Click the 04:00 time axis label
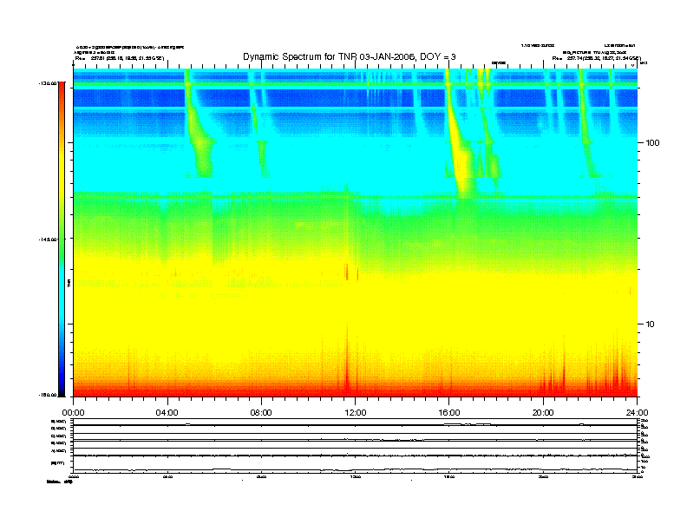The height and width of the screenshot is (531, 687). 167,413
